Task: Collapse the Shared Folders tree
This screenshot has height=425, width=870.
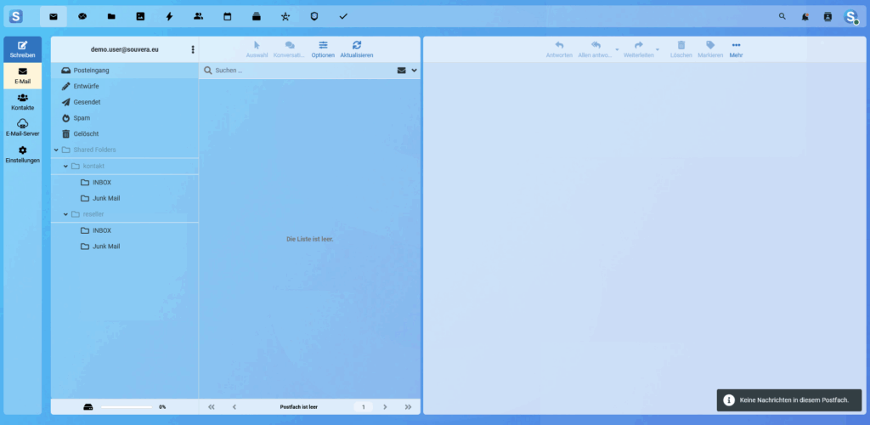Action: tap(56, 150)
